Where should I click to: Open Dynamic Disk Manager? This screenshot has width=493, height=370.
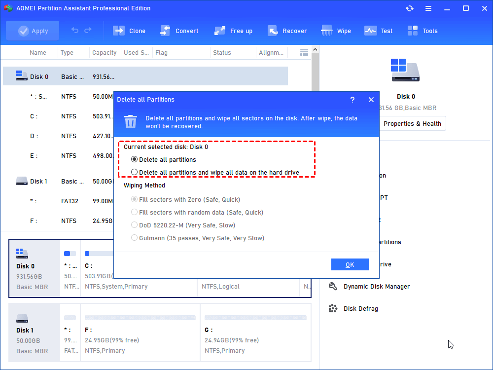tap(376, 287)
